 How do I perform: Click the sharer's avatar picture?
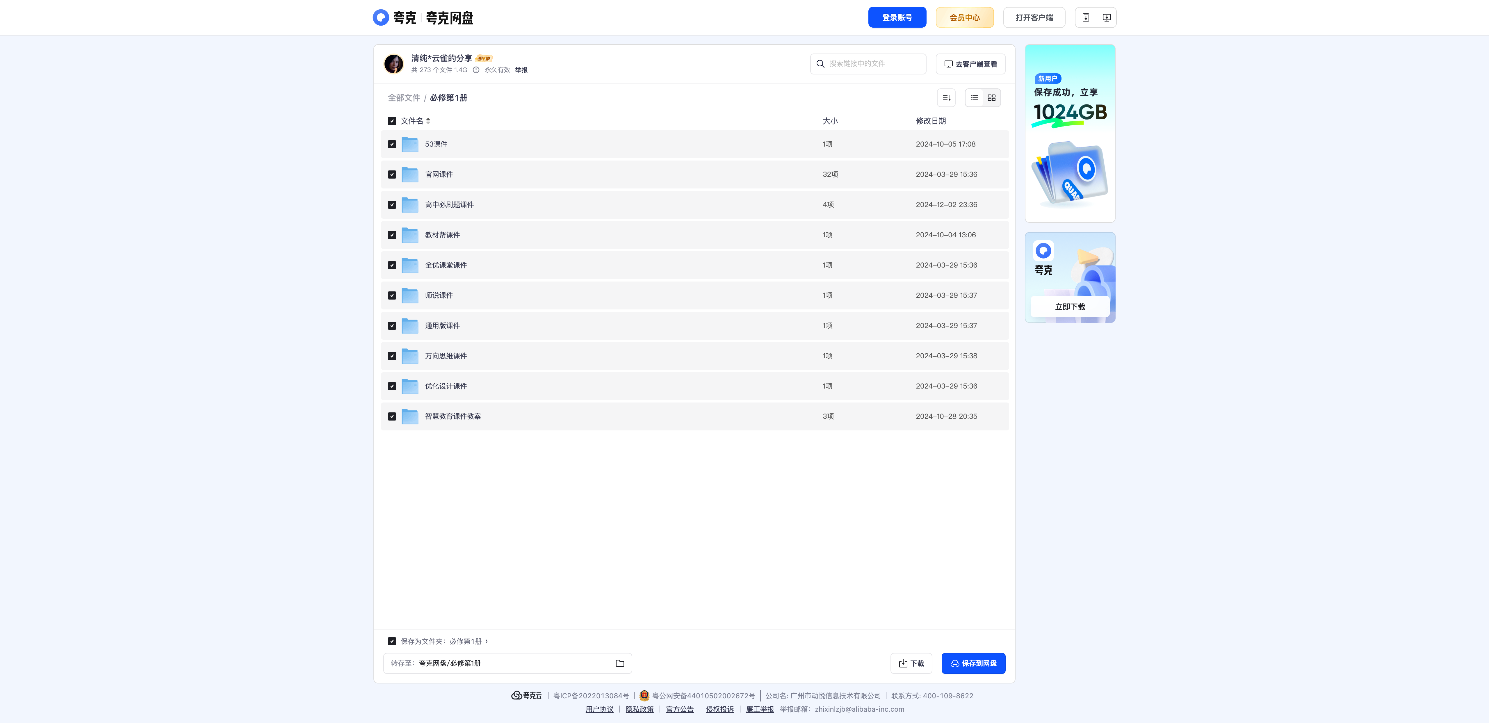pos(394,64)
